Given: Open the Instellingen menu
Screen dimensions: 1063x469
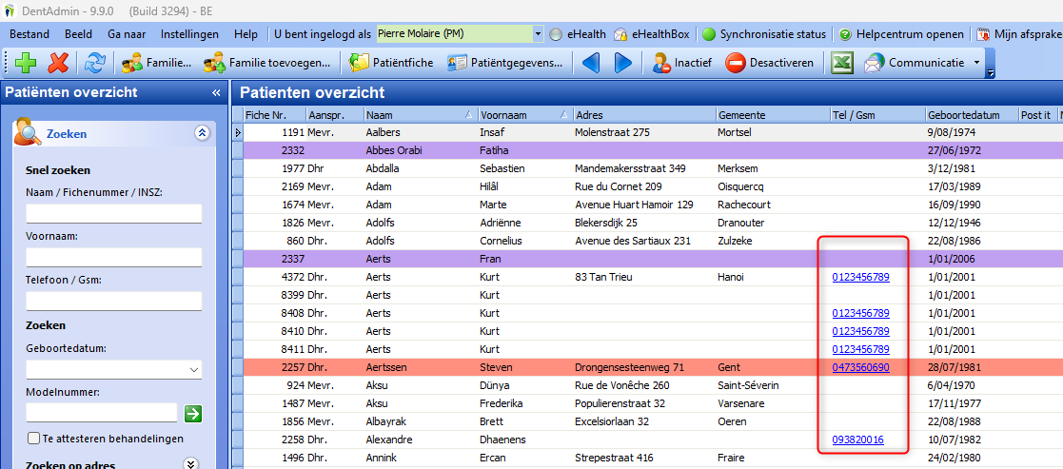Looking at the screenshot, I should coord(189,34).
